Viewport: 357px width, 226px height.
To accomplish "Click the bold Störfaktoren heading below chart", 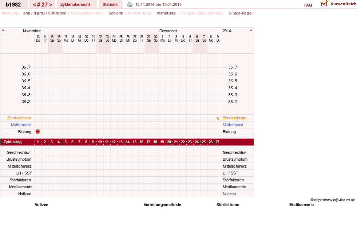I will [x=228, y=205].
